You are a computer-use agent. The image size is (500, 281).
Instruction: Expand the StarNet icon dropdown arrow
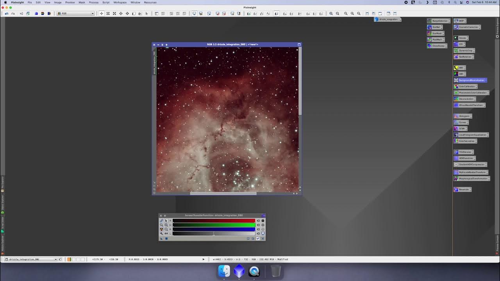[x=441, y=27]
